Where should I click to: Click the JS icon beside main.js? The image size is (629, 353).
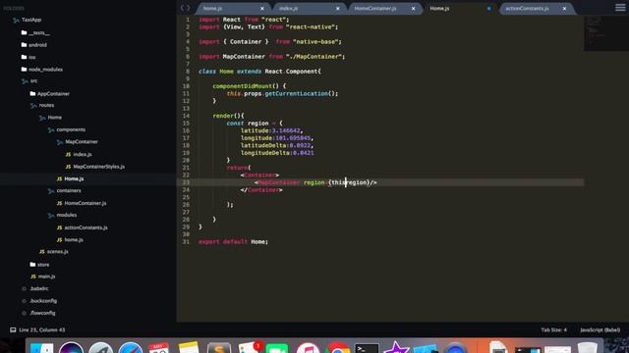pyautogui.click(x=33, y=277)
